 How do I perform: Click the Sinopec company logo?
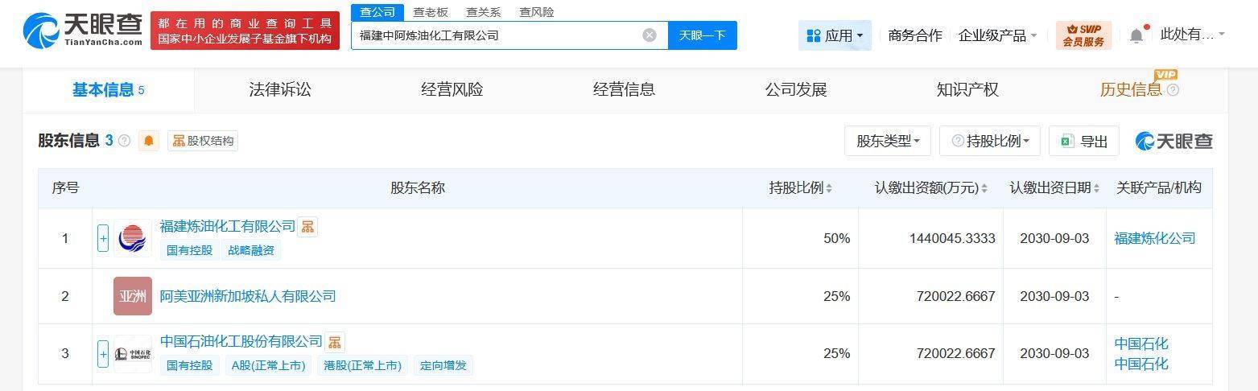point(132,354)
